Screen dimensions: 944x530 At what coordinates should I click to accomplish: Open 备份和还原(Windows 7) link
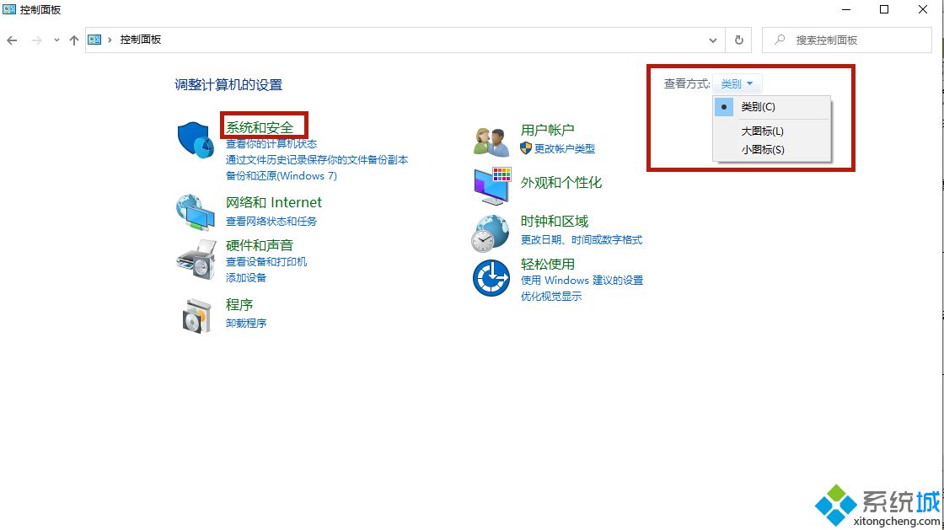pos(281,175)
